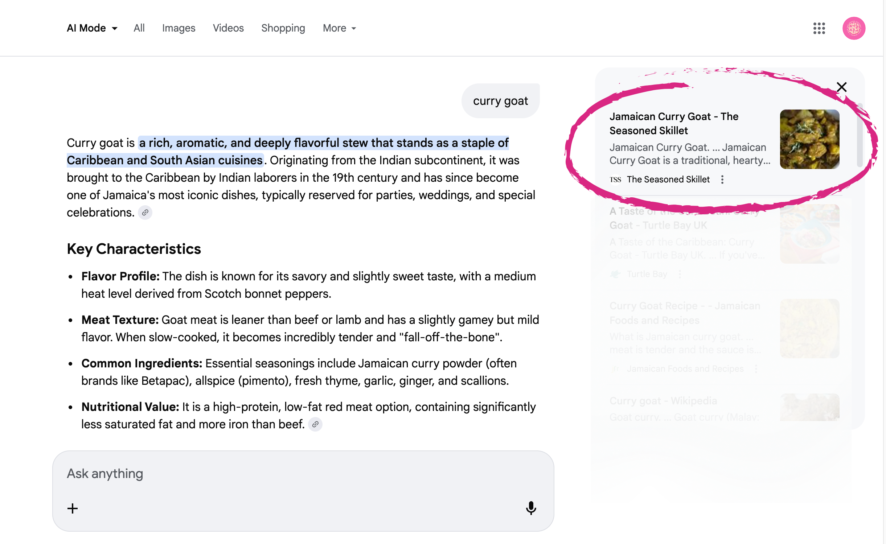Click link icon after 'than beef.'
Viewport: 886px width, 544px height.
coord(315,424)
